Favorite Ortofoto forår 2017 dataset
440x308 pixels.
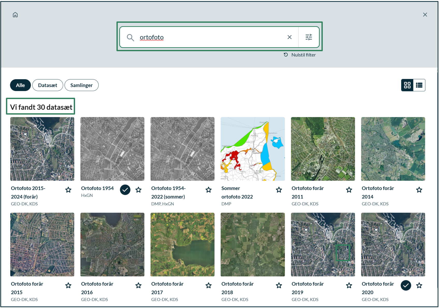pyautogui.click(x=209, y=286)
